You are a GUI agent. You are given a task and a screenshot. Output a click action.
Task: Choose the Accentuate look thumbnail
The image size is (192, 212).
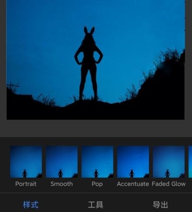tap(133, 162)
